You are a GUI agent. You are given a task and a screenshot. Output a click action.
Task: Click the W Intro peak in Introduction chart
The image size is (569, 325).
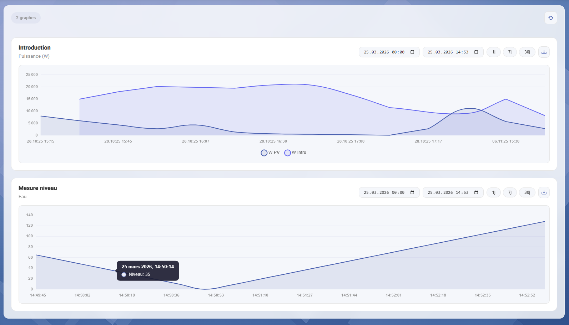295,84
